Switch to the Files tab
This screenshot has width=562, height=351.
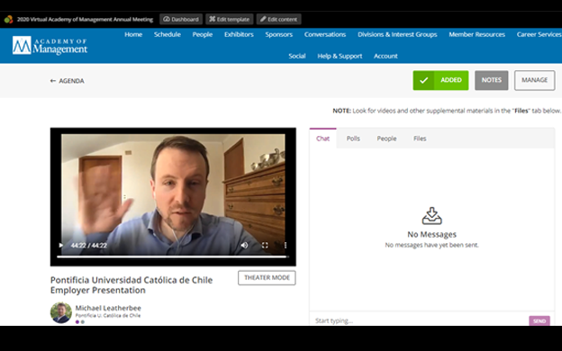420,139
